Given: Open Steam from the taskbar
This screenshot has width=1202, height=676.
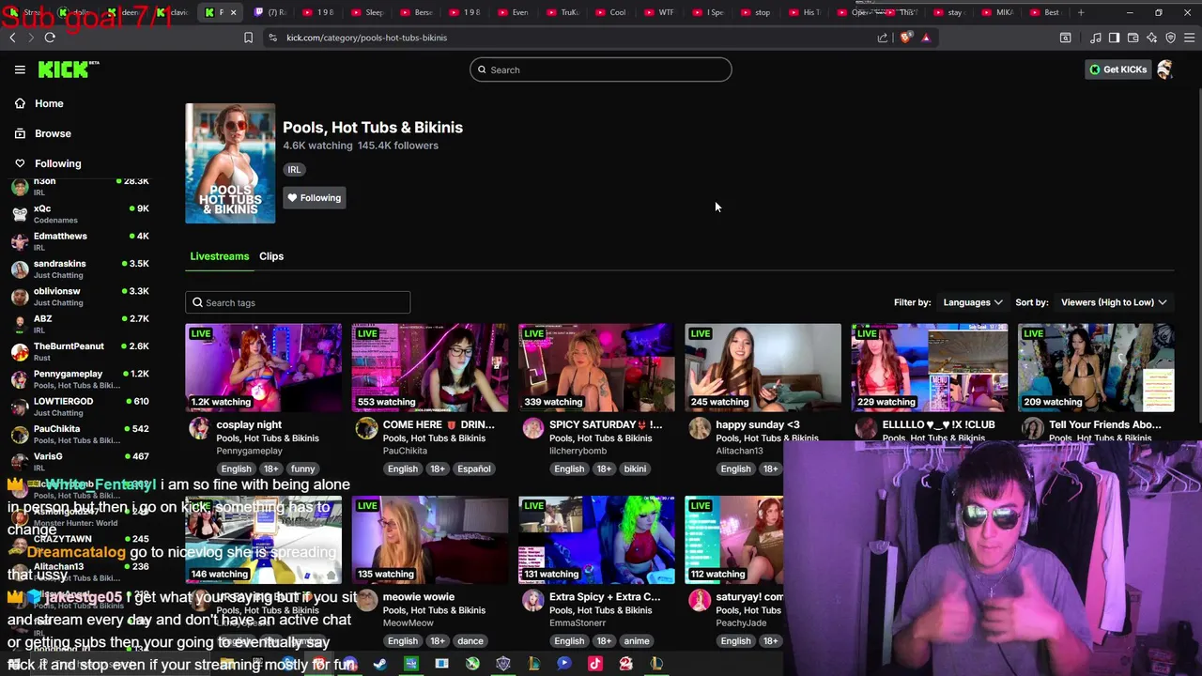Looking at the screenshot, I should pos(379,664).
